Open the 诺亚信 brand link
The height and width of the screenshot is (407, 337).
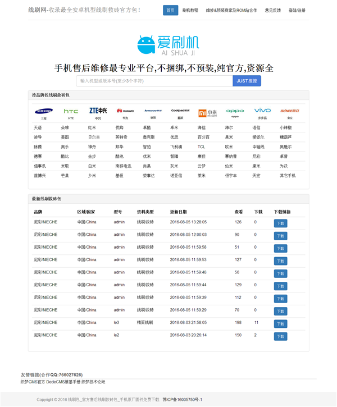point(176,176)
